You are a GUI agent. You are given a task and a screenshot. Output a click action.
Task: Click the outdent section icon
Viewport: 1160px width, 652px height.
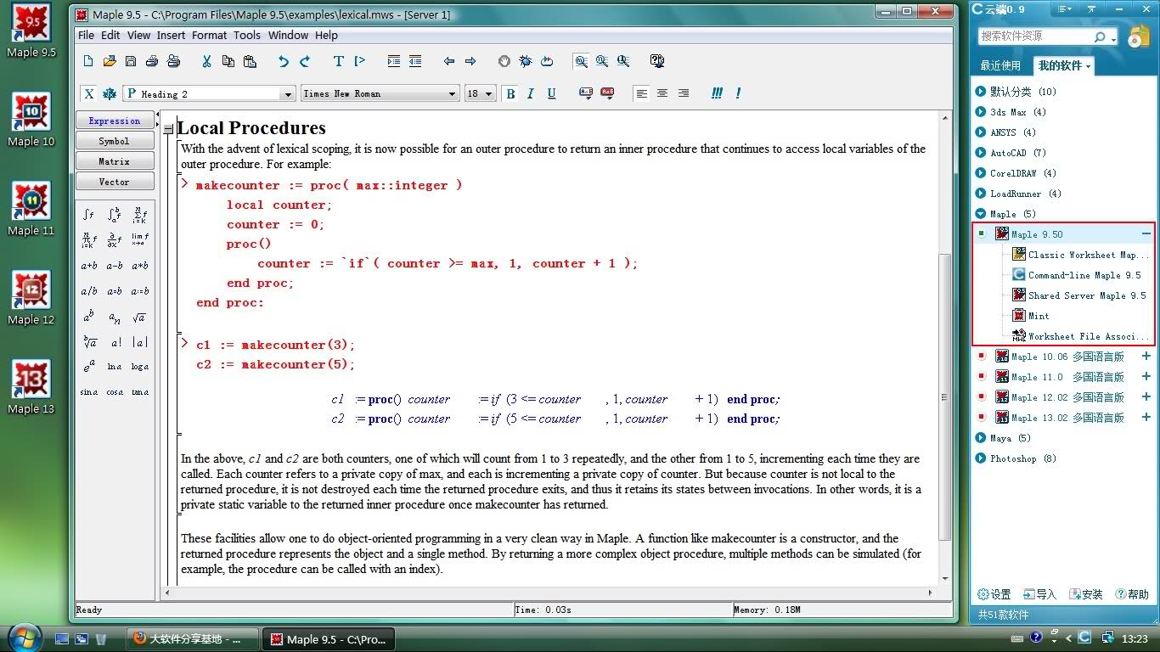(415, 61)
